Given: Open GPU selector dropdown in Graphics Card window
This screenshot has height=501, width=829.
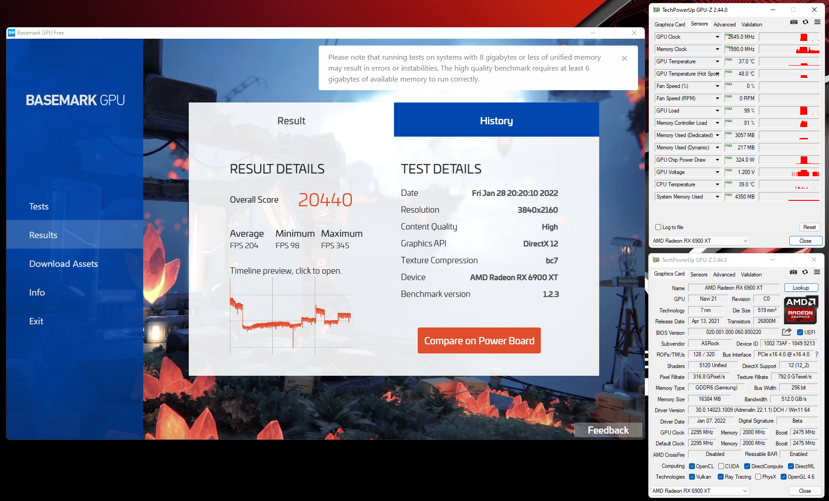Looking at the screenshot, I should pos(699,491).
